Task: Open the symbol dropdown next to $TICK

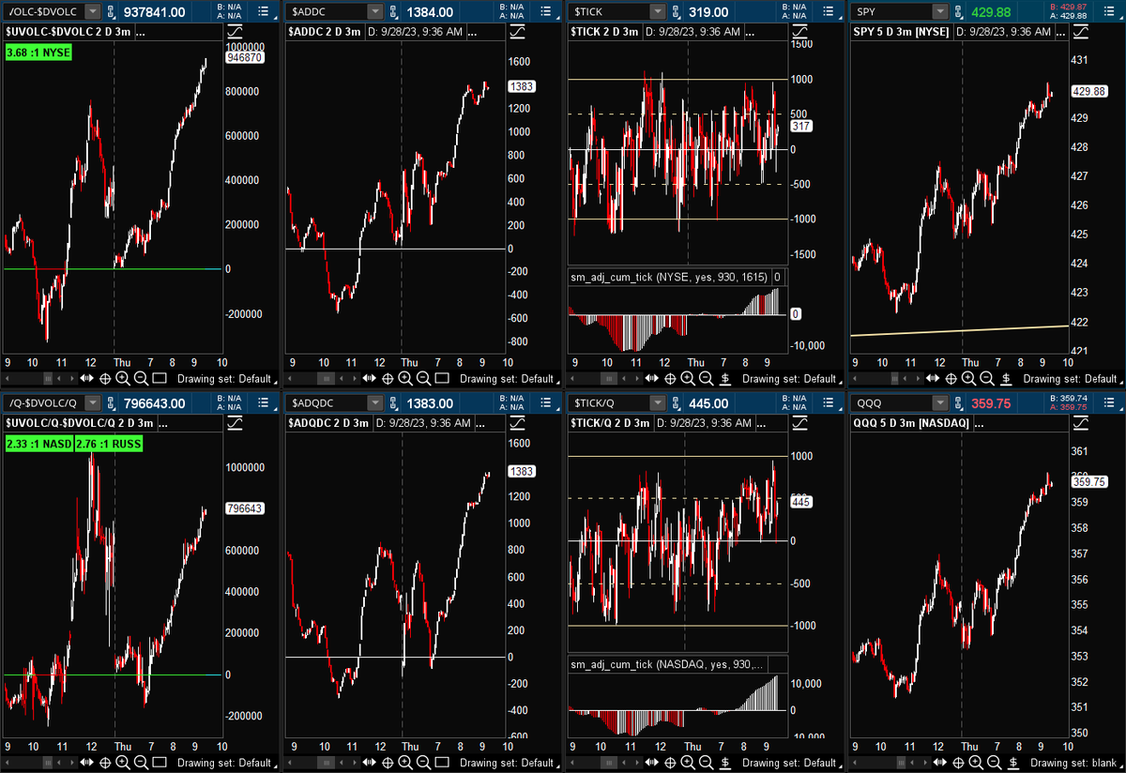Action: point(658,12)
